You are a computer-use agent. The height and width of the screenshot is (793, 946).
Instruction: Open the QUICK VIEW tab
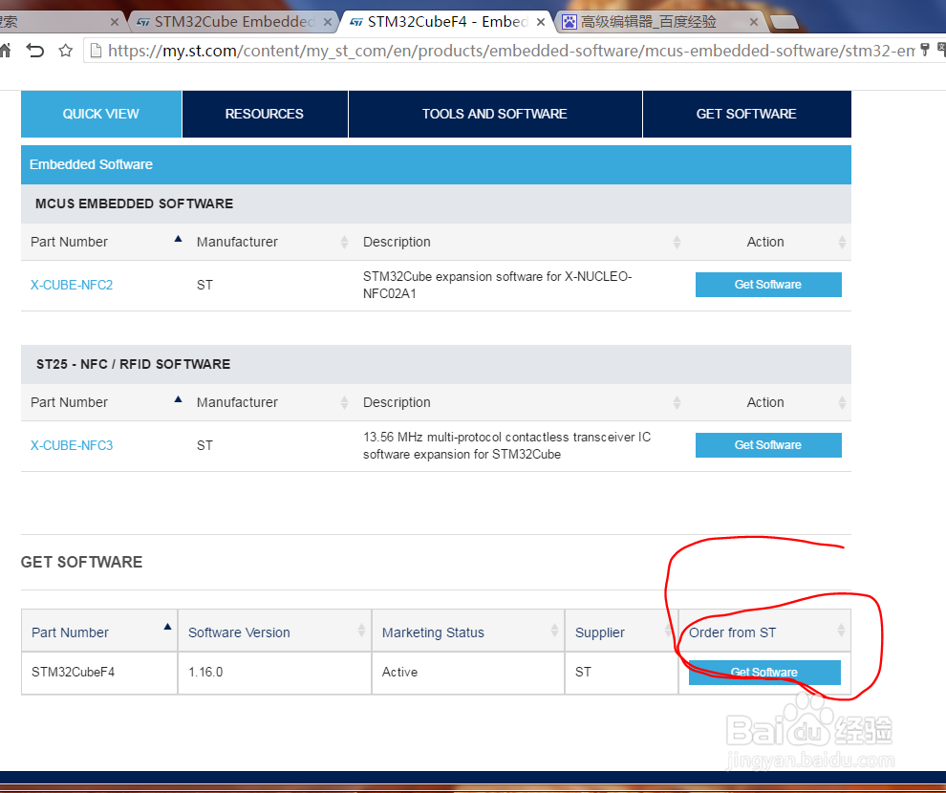click(100, 114)
